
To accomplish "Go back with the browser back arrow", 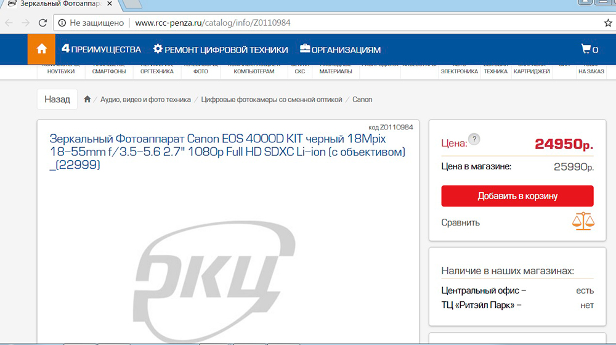I will 9,23.
